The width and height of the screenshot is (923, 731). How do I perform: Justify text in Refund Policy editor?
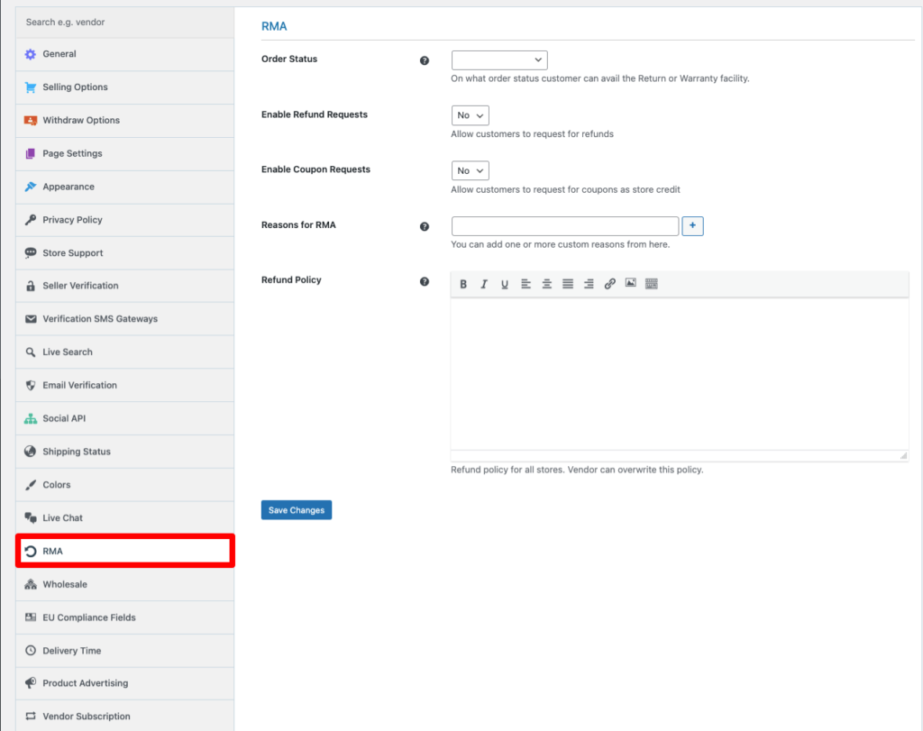(x=568, y=284)
